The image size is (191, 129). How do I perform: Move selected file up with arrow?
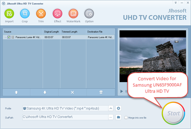[x=16, y=92]
